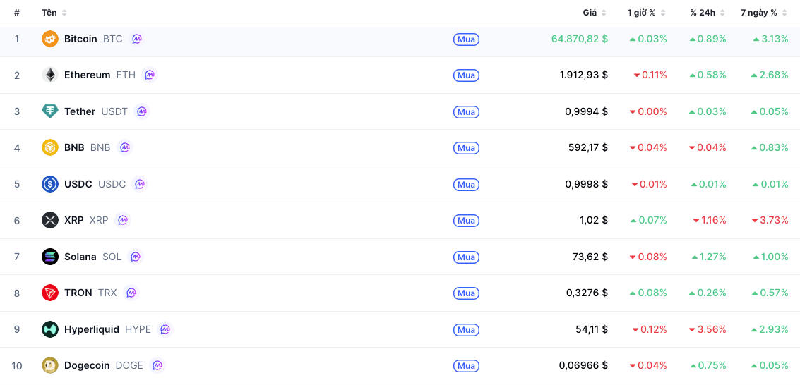
Task: Click the Mua button for Solana
Action: coord(466,257)
